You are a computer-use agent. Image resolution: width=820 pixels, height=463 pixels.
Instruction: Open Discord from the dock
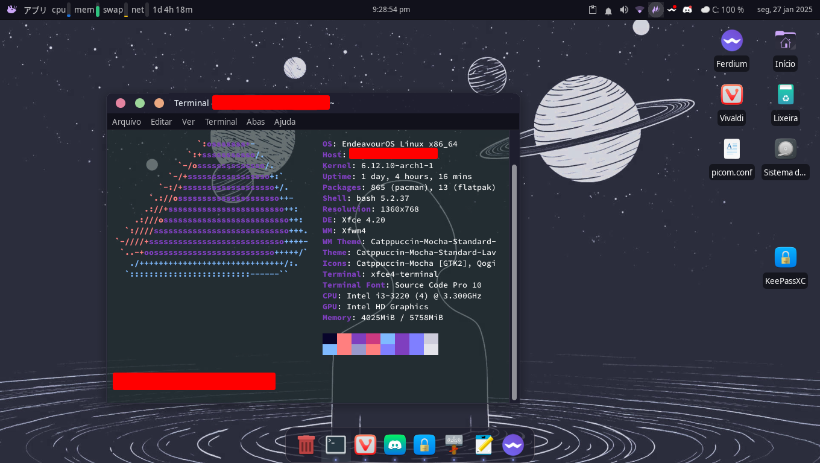pyautogui.click(x=395, y=445)
